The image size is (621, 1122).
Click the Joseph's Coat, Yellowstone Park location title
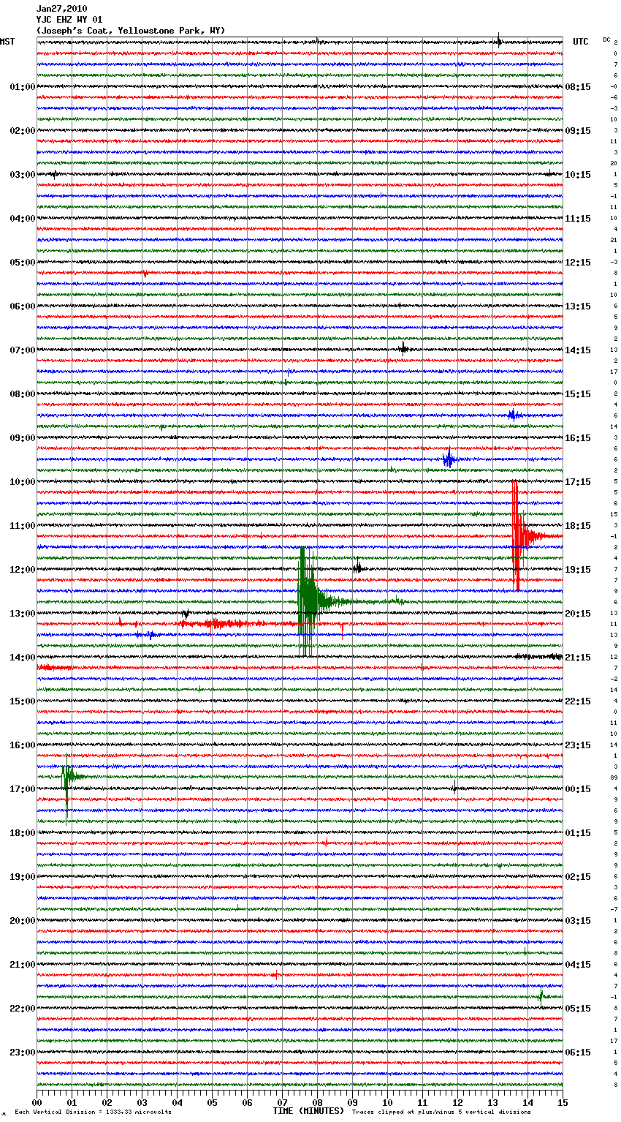coord(131,31)
